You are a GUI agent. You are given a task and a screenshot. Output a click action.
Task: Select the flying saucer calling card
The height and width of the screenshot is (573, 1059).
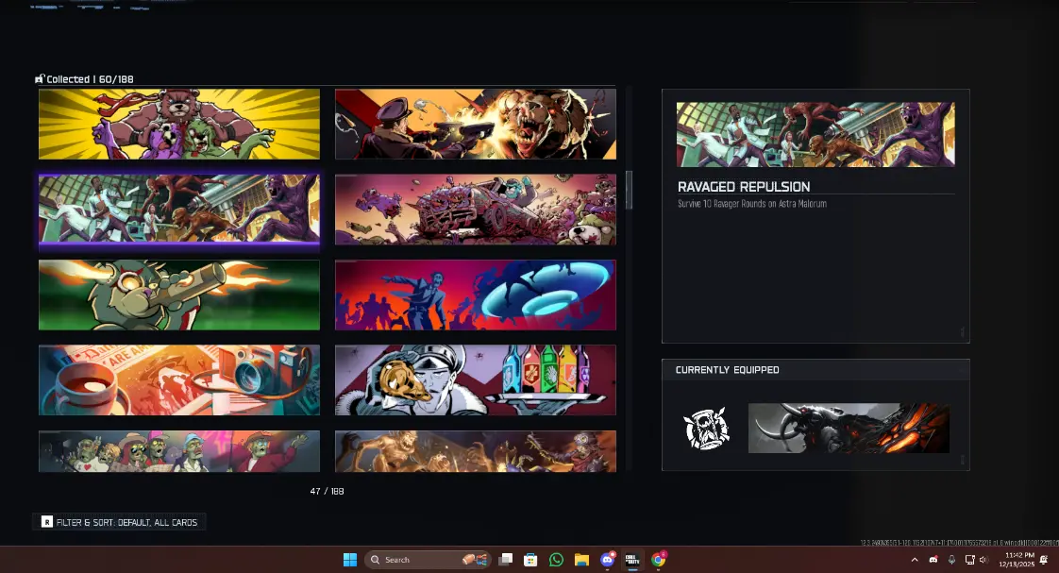(476, 295)
